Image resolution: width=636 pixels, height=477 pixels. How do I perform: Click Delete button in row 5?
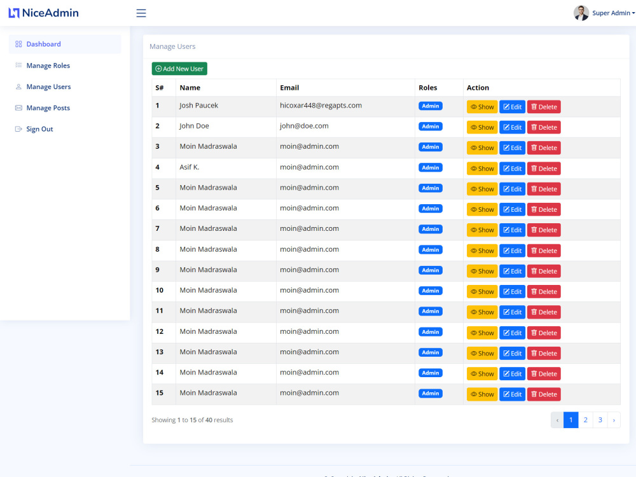tap(544, 189)
